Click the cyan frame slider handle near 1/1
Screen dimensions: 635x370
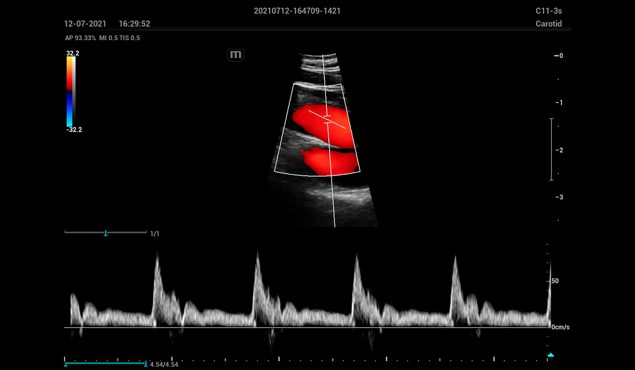click(x=106, y=233)
